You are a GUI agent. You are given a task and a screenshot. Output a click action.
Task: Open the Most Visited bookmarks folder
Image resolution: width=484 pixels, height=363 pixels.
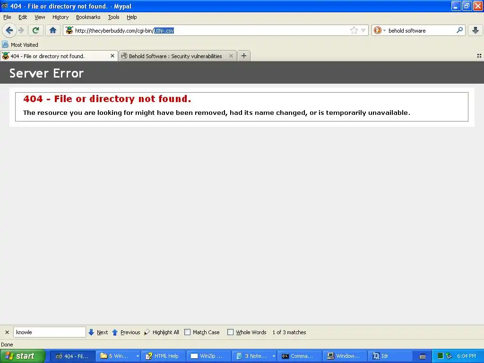coord(20,45)
